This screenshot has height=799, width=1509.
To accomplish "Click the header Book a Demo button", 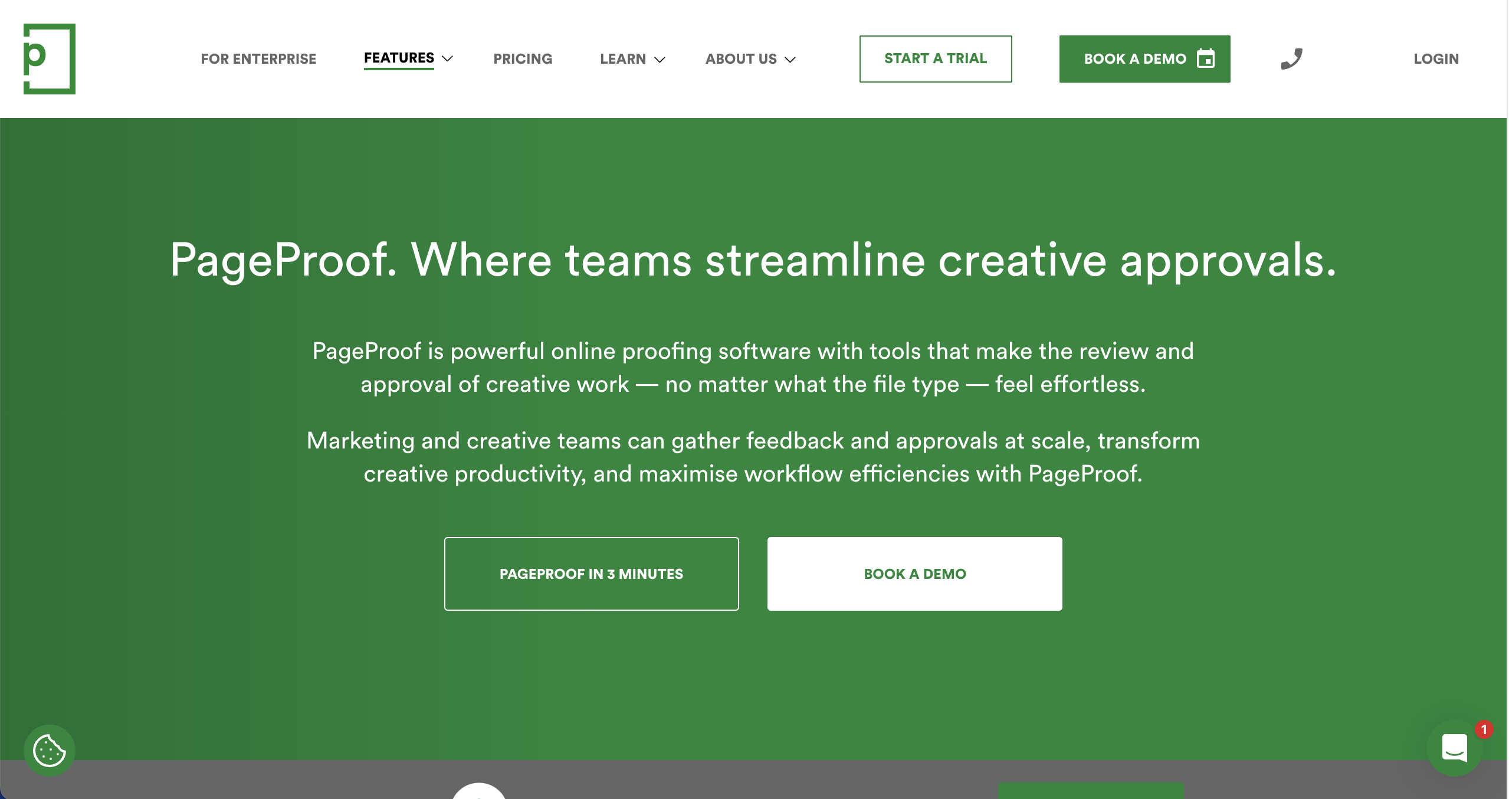I will tap(1144, 59).
